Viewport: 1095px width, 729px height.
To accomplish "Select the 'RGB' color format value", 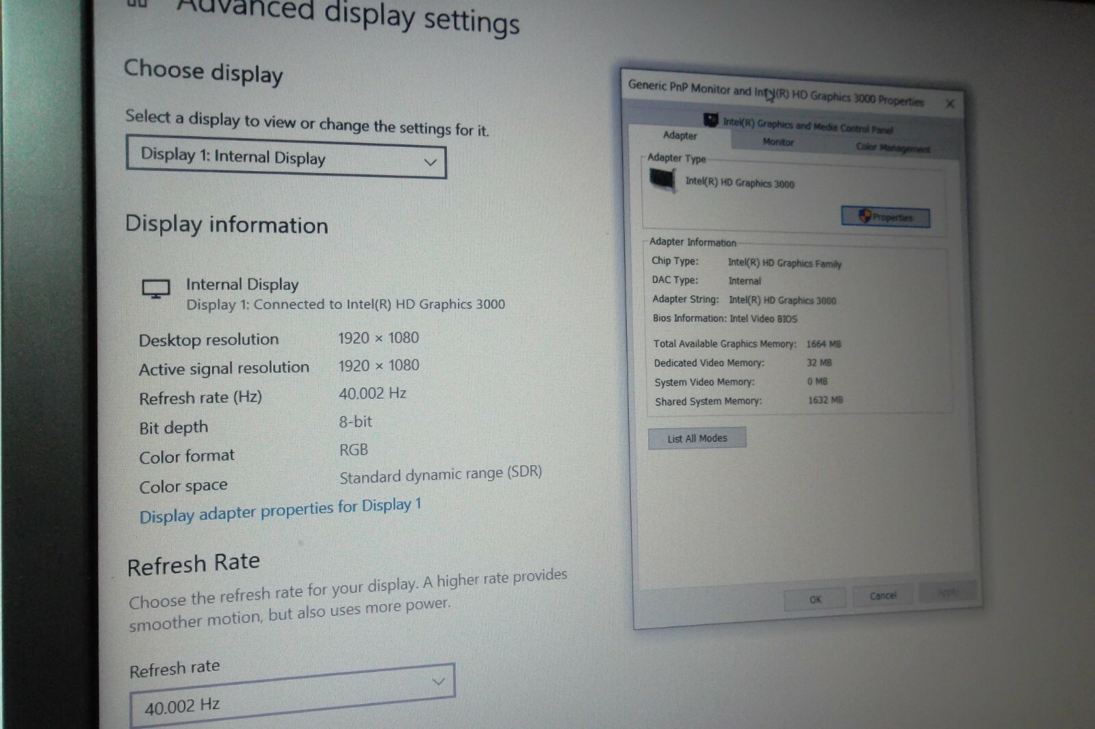I will click(354, 450).
